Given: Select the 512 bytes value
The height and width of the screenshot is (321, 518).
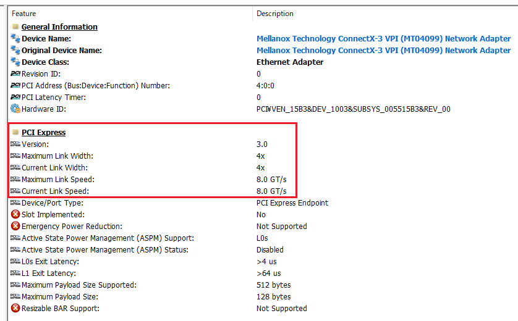Looking at the screenshot, I should pyautogui.click(x=274, y=285).
